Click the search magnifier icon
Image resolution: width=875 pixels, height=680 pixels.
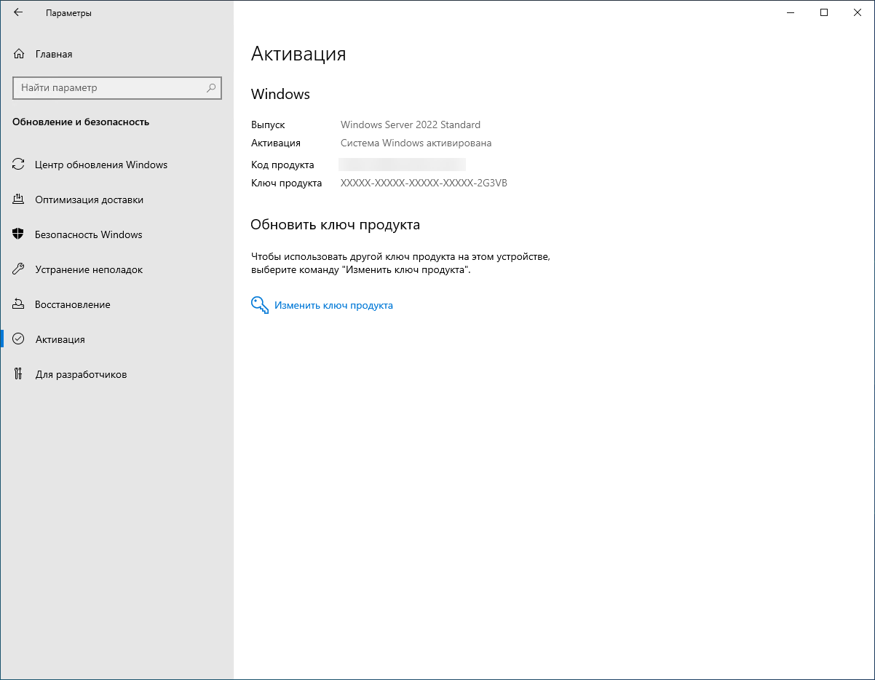tap(211, 87)
